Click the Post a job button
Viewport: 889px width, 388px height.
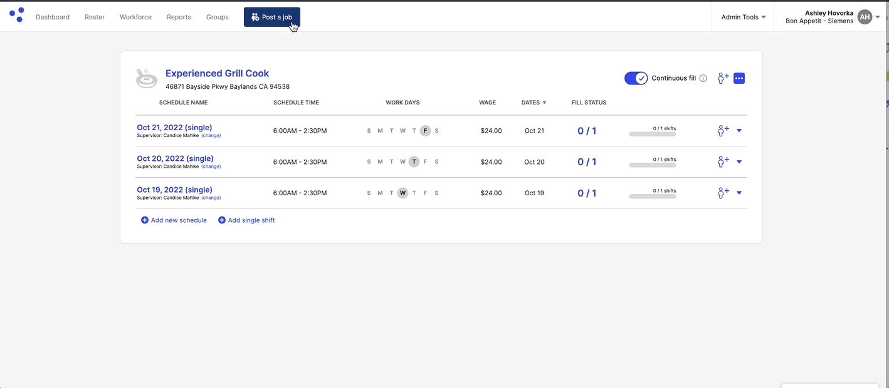pos(272,17)
